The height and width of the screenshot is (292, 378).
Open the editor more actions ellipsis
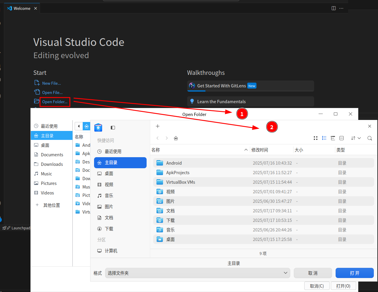click(341, 8)
